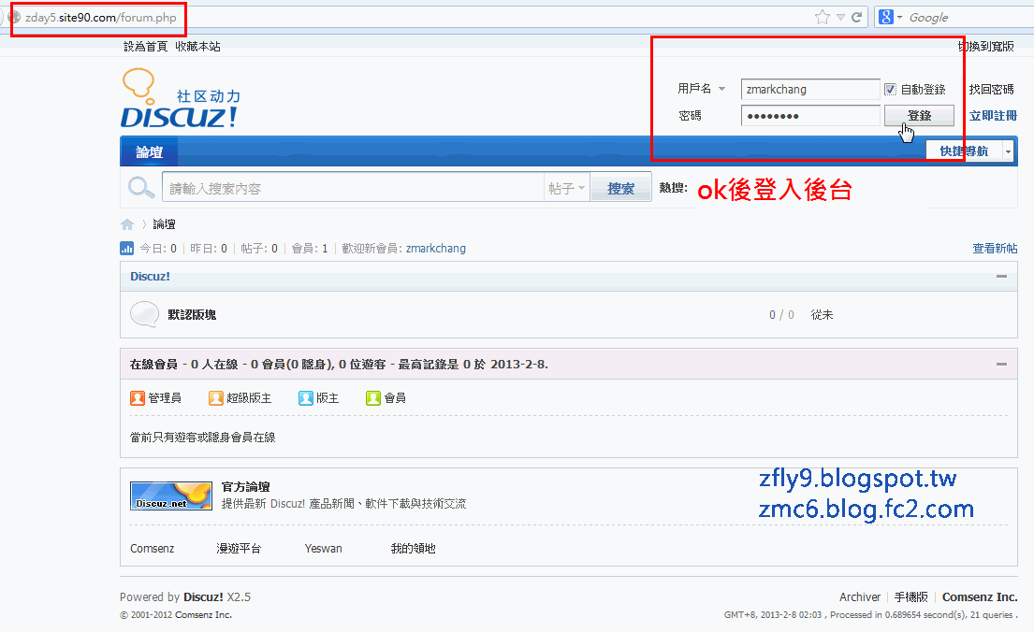
Task: Click the site identity globe icon
Action: [14, 17]
